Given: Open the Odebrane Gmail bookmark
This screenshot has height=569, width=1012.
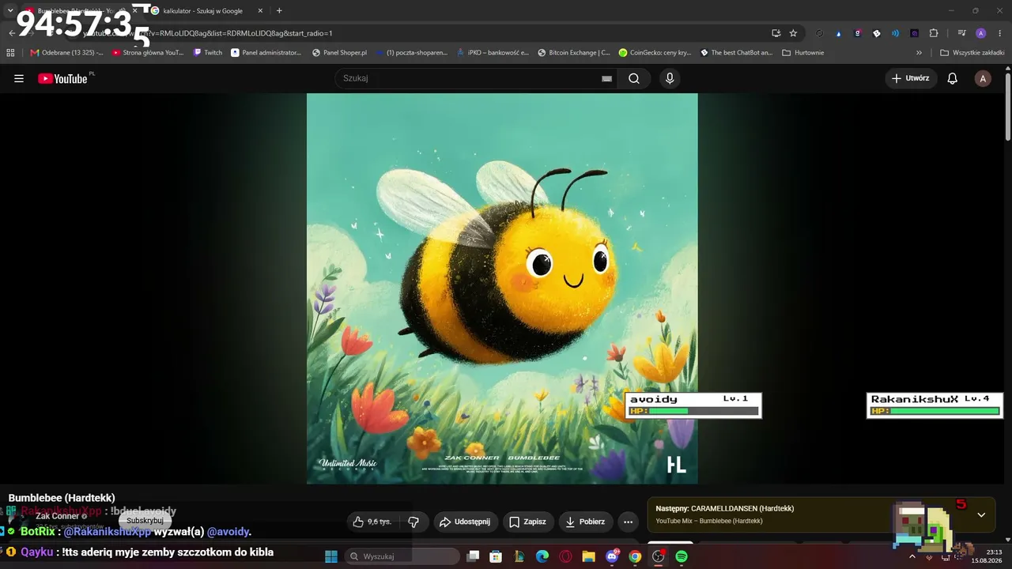Looking at the screenshot, I should (66, 53).
